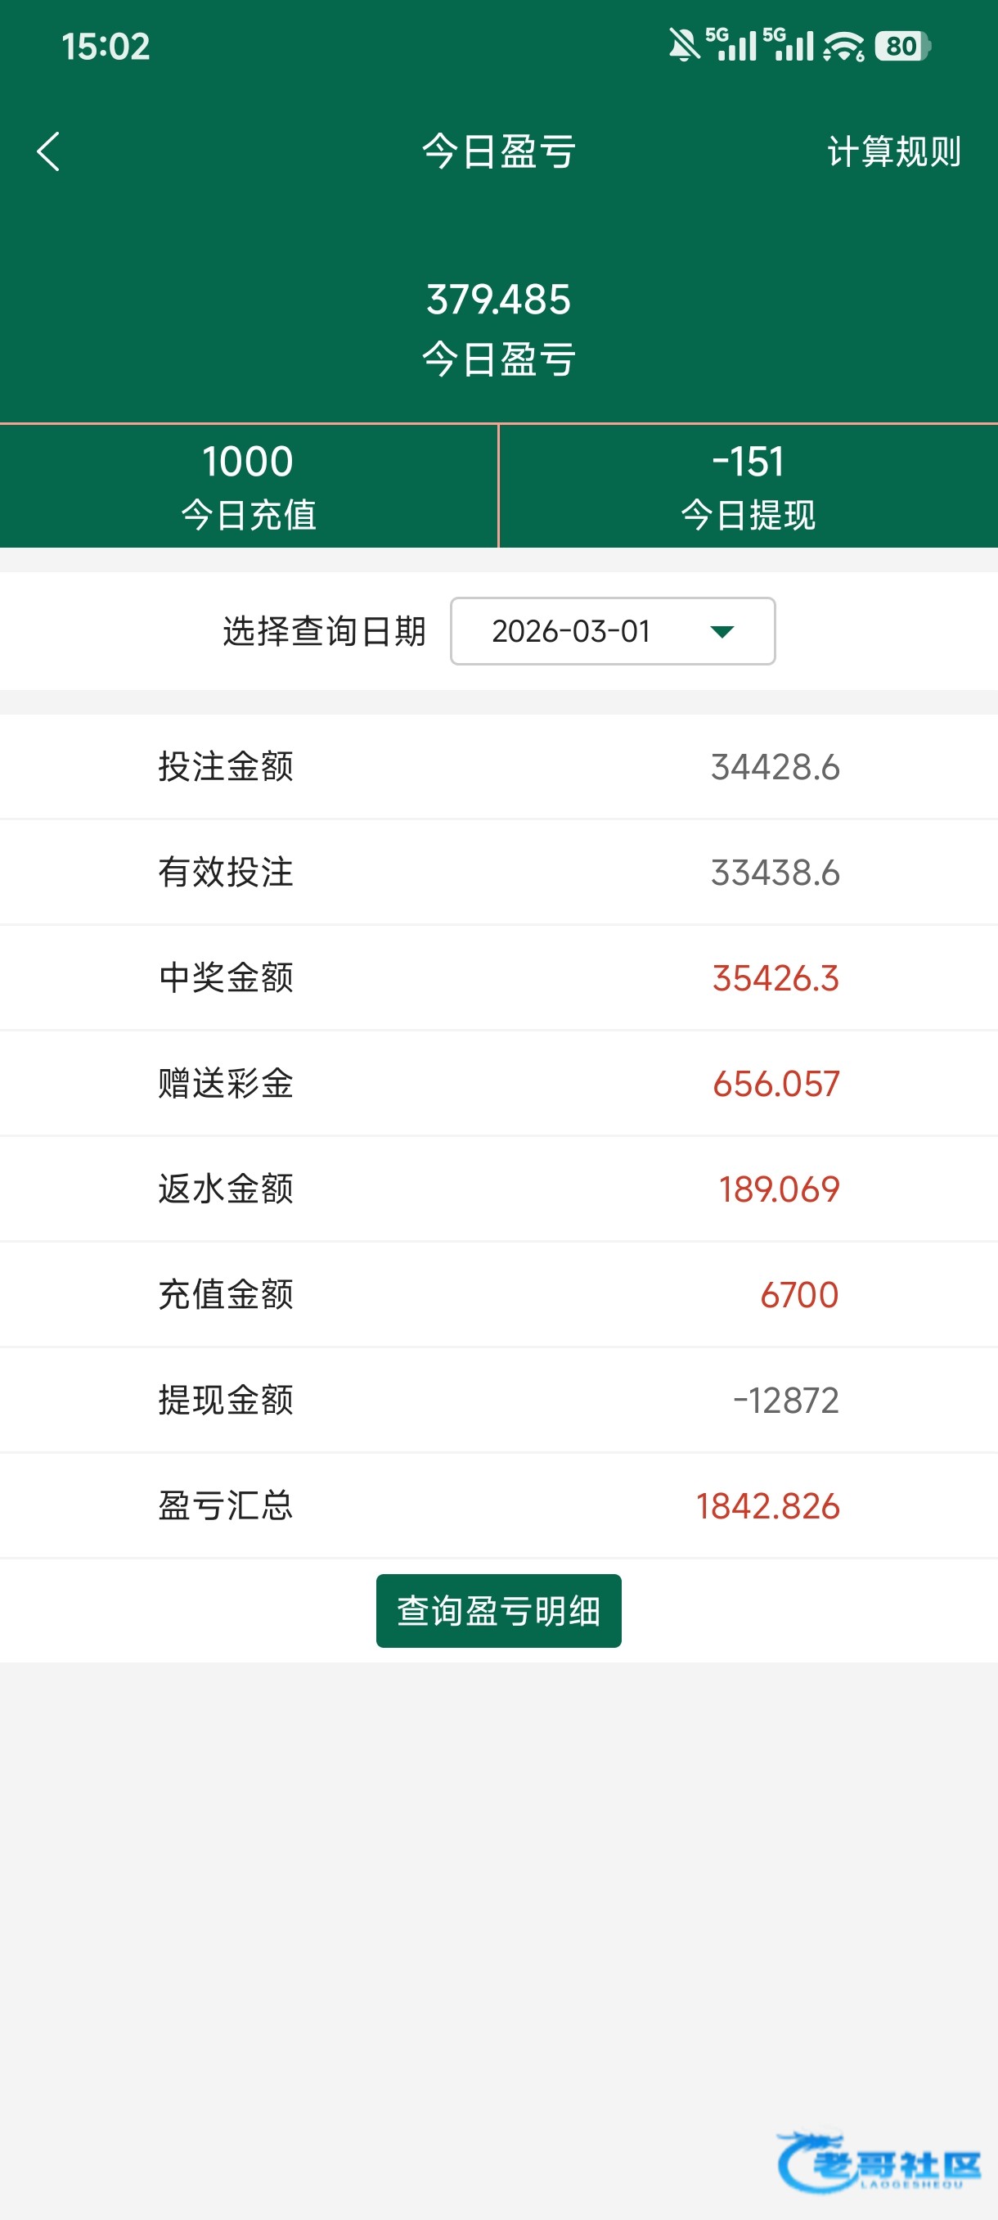This screenshot has width=998, height=2220.
Task: Click the date dropdown arrow
Action: [x=722, y=632]
